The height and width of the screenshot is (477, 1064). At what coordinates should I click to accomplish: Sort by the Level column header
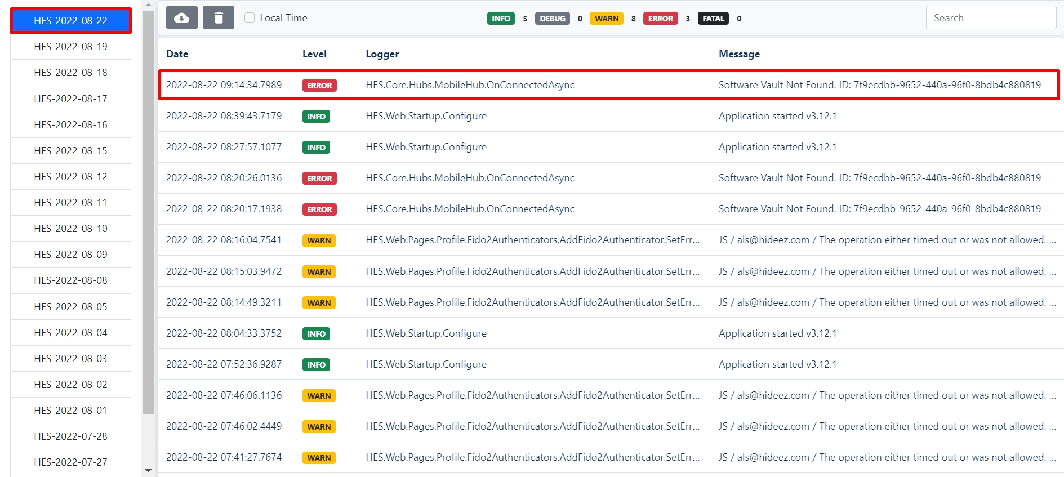pos(314,54)
